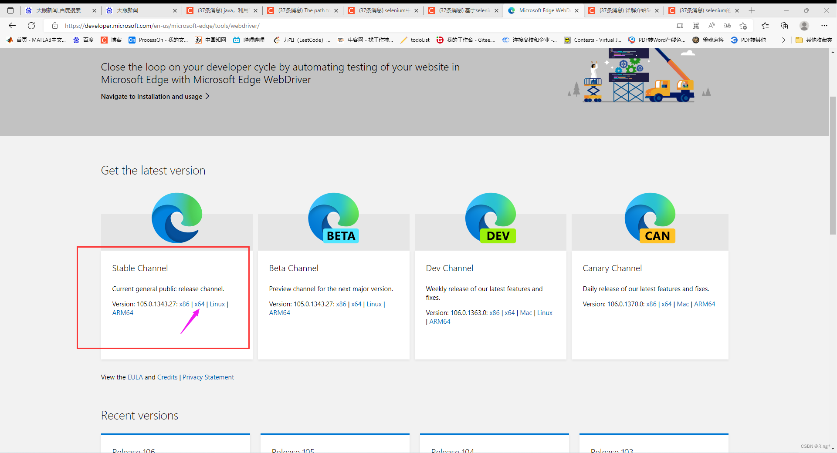
Task: Open the Privacy Statement link
Action: pyautogui.click(x=208, y=377)
